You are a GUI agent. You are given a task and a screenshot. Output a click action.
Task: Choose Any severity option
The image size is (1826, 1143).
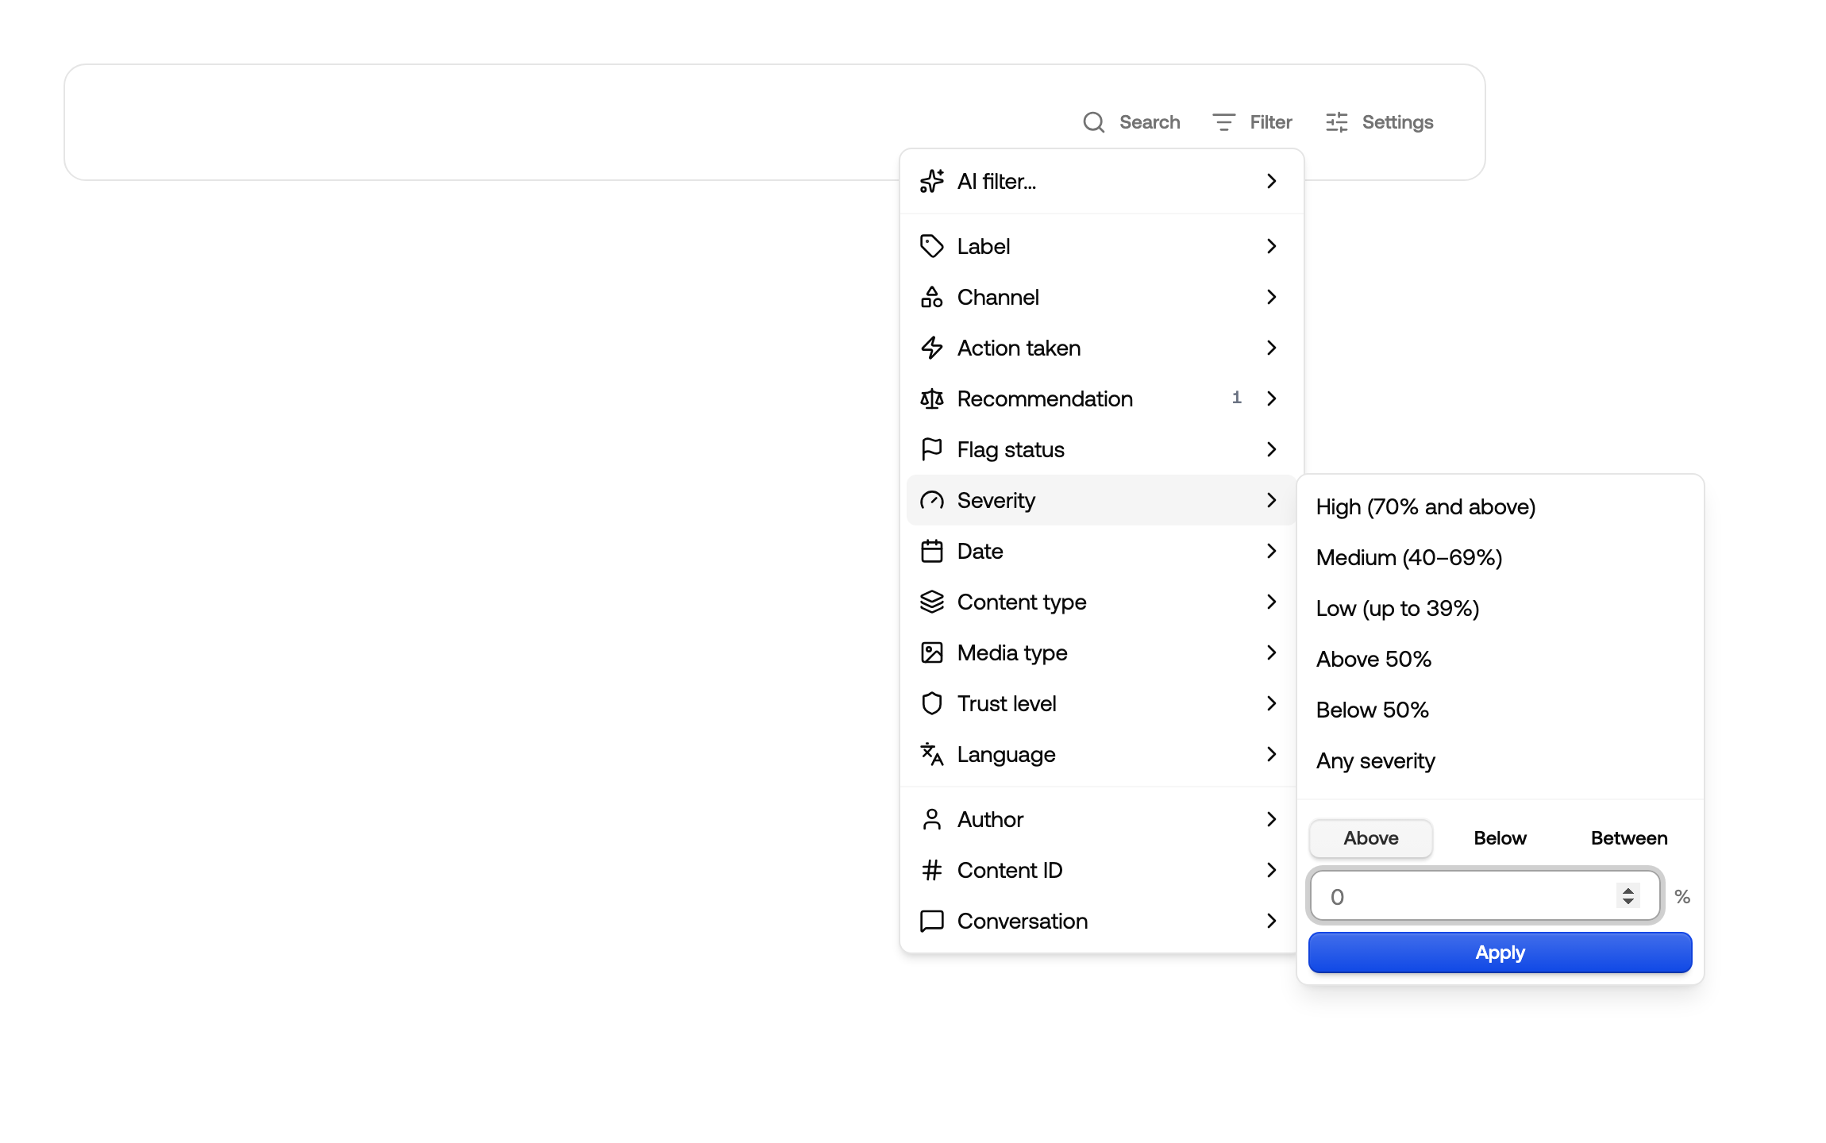tap(1500, 760)
